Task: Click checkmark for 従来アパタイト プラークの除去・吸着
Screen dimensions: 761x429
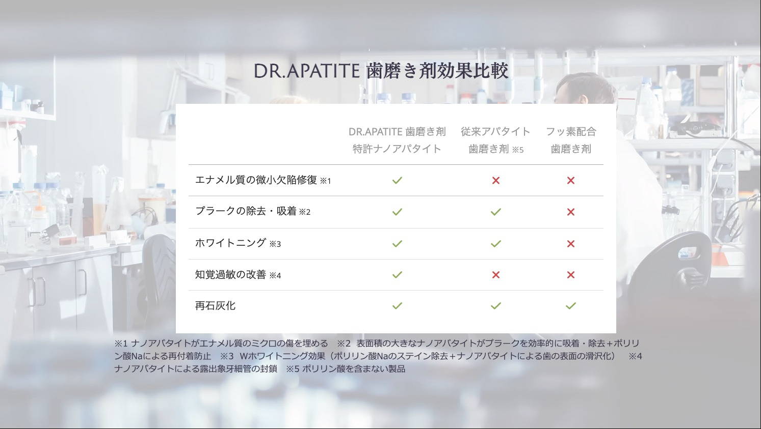Action: coord(495,212)
